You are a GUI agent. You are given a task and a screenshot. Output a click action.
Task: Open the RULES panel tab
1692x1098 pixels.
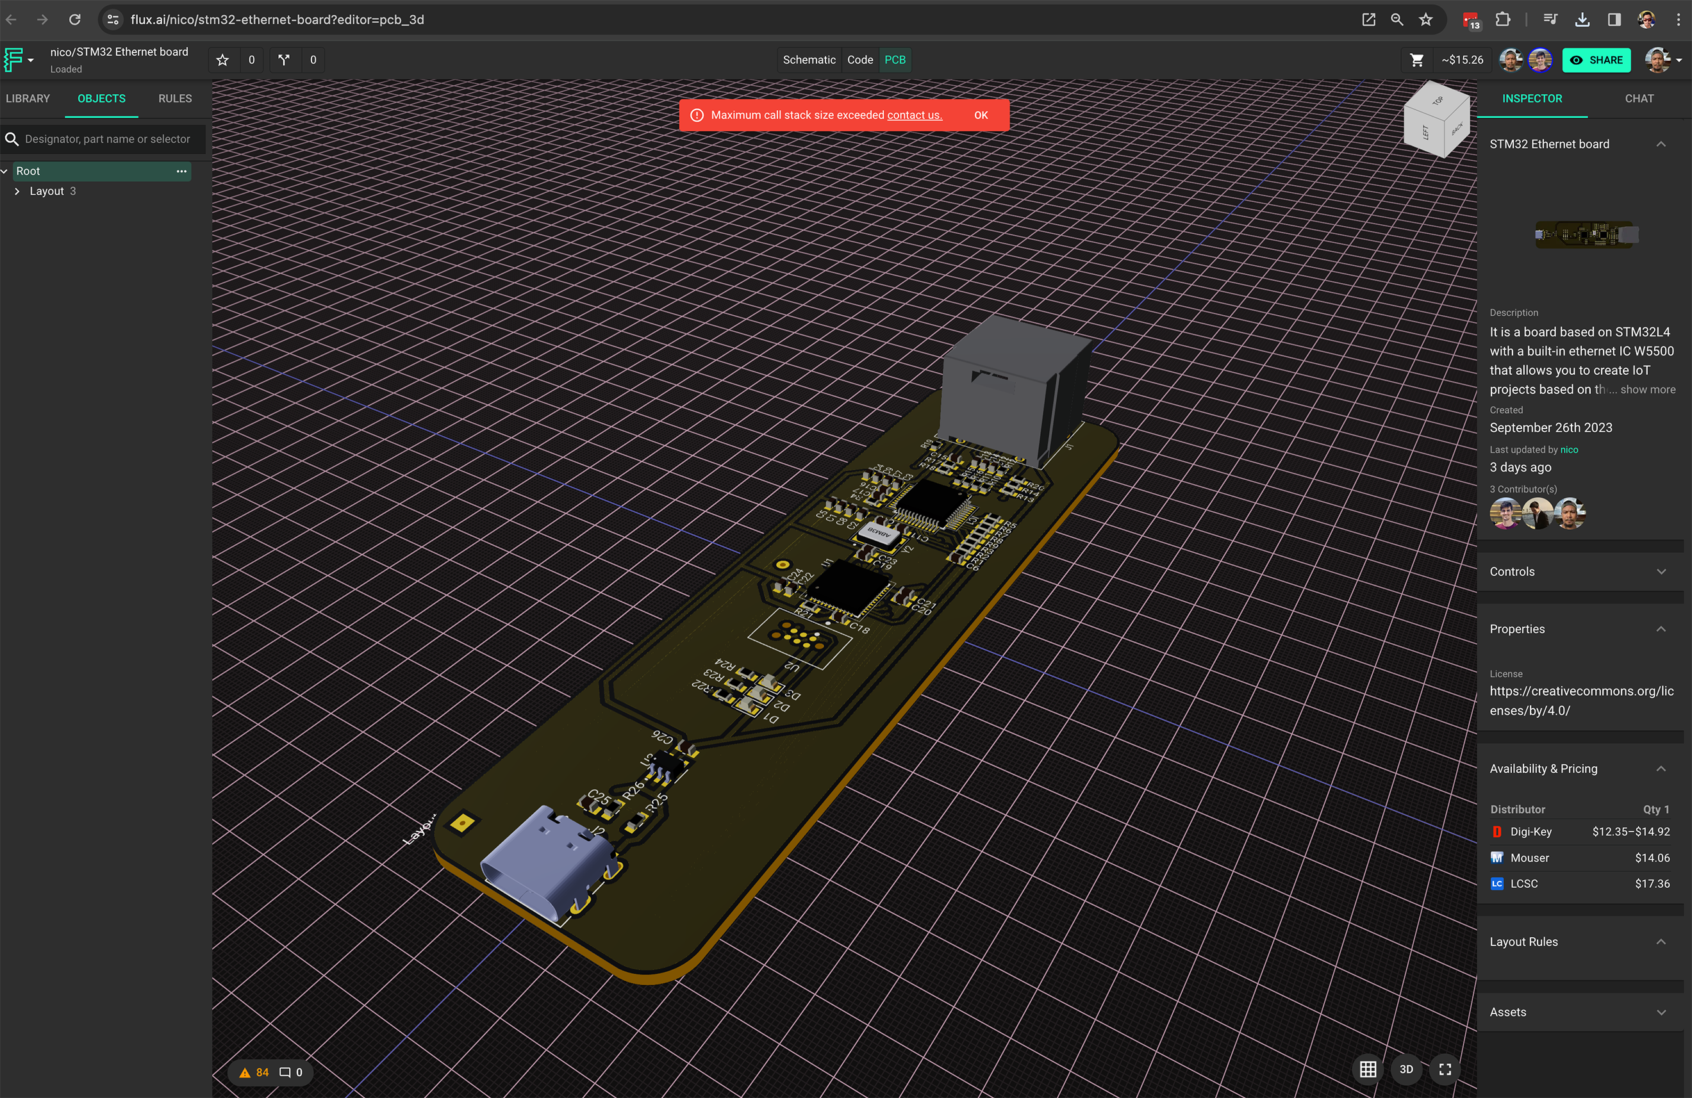[175, 98]
